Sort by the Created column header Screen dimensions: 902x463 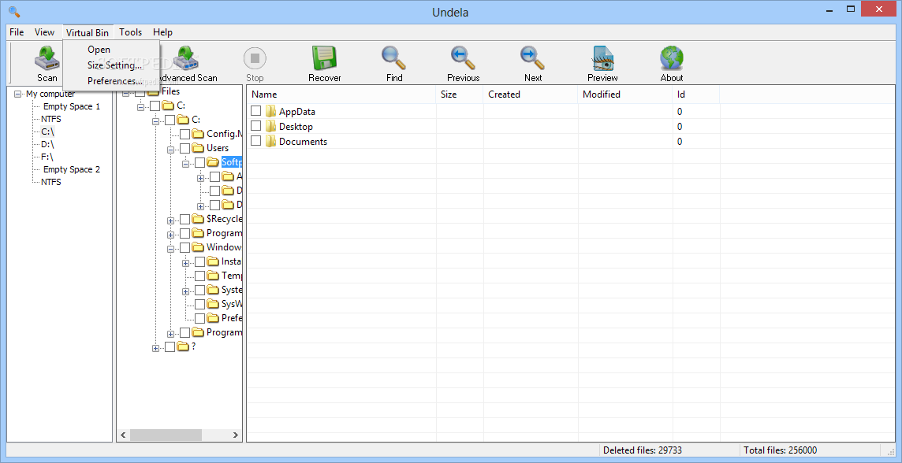531,94
